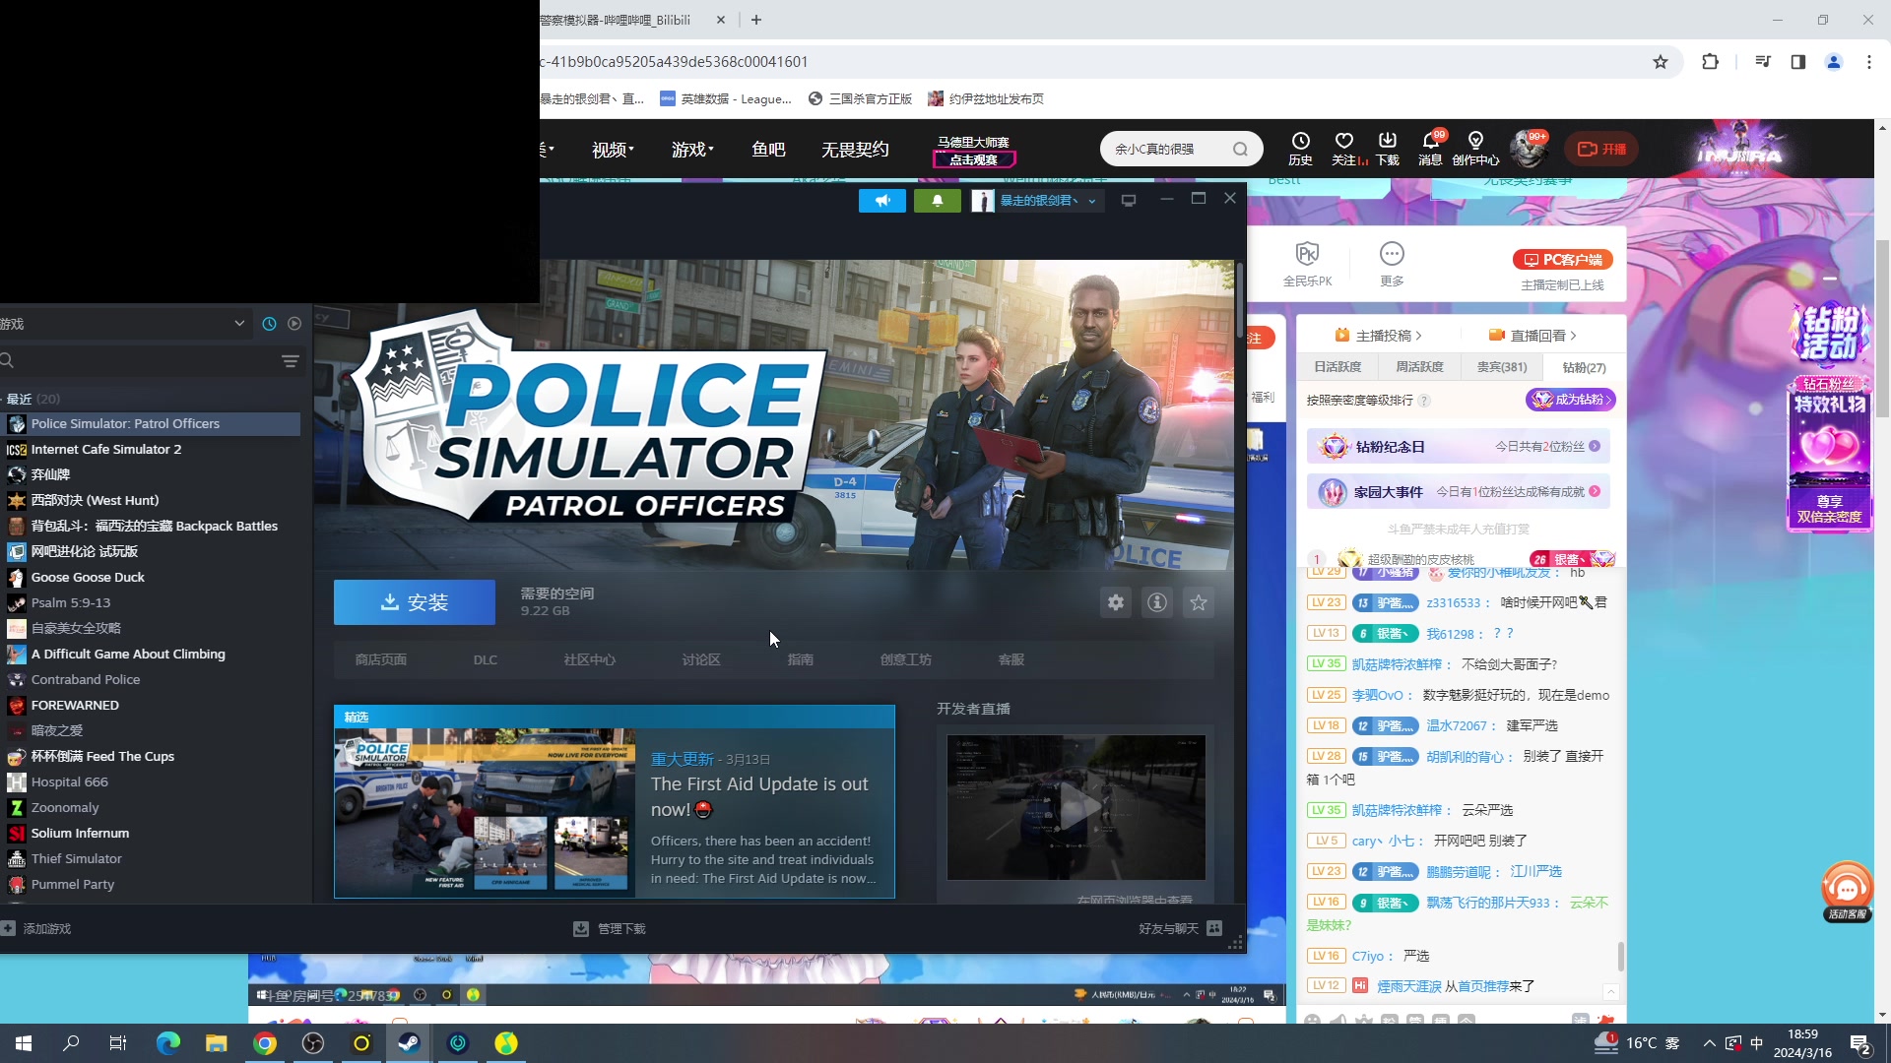Expand the 游戏 library category dropdown
1891x1063 pixels.
(238, 324)
